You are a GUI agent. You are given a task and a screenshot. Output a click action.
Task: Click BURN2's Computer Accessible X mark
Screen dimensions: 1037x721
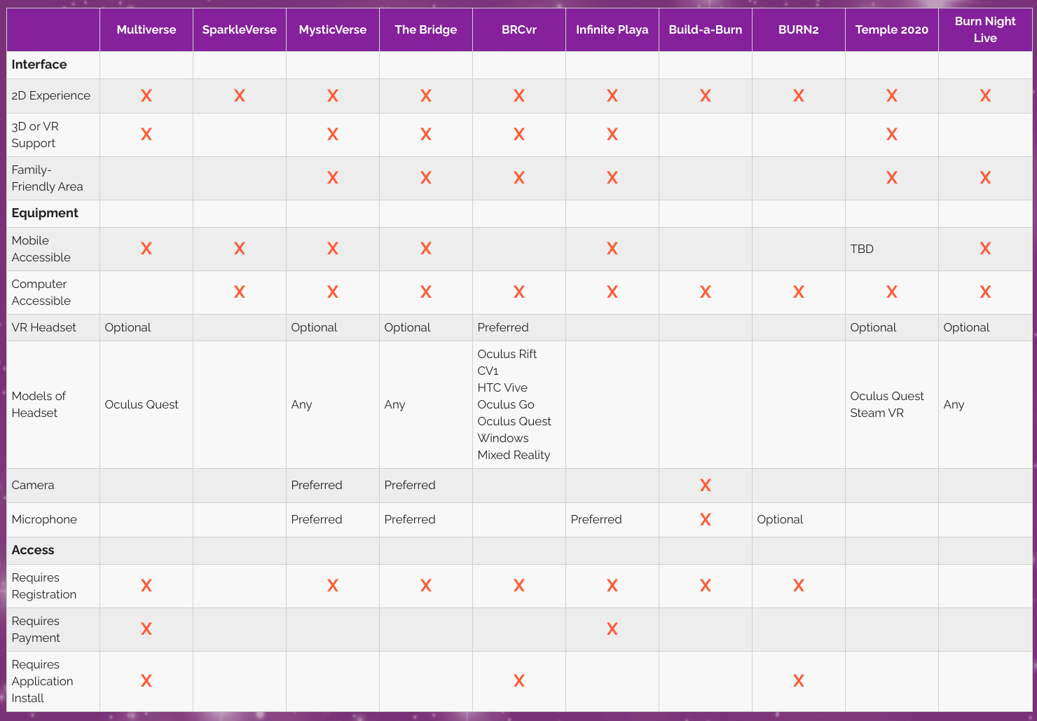[799, 292]
